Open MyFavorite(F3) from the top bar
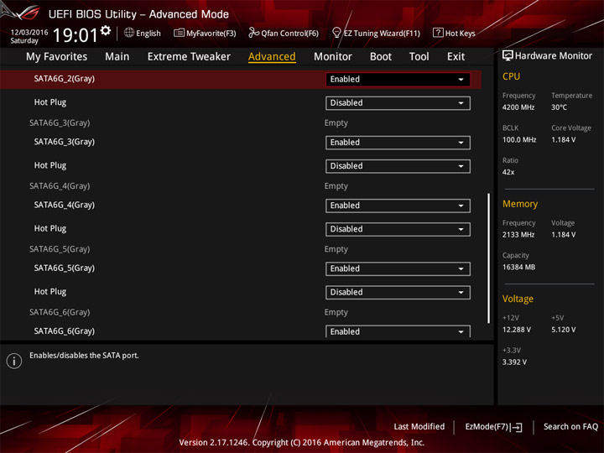 pyautogui.click(x=205, y=33)
